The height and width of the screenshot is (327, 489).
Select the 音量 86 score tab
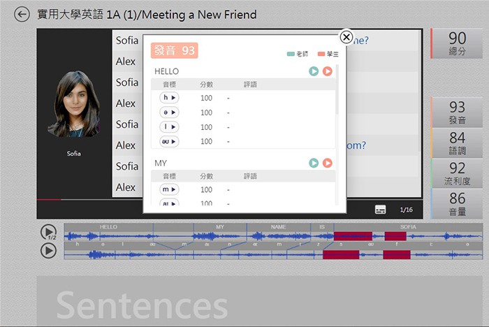click(x=457, y=203)
